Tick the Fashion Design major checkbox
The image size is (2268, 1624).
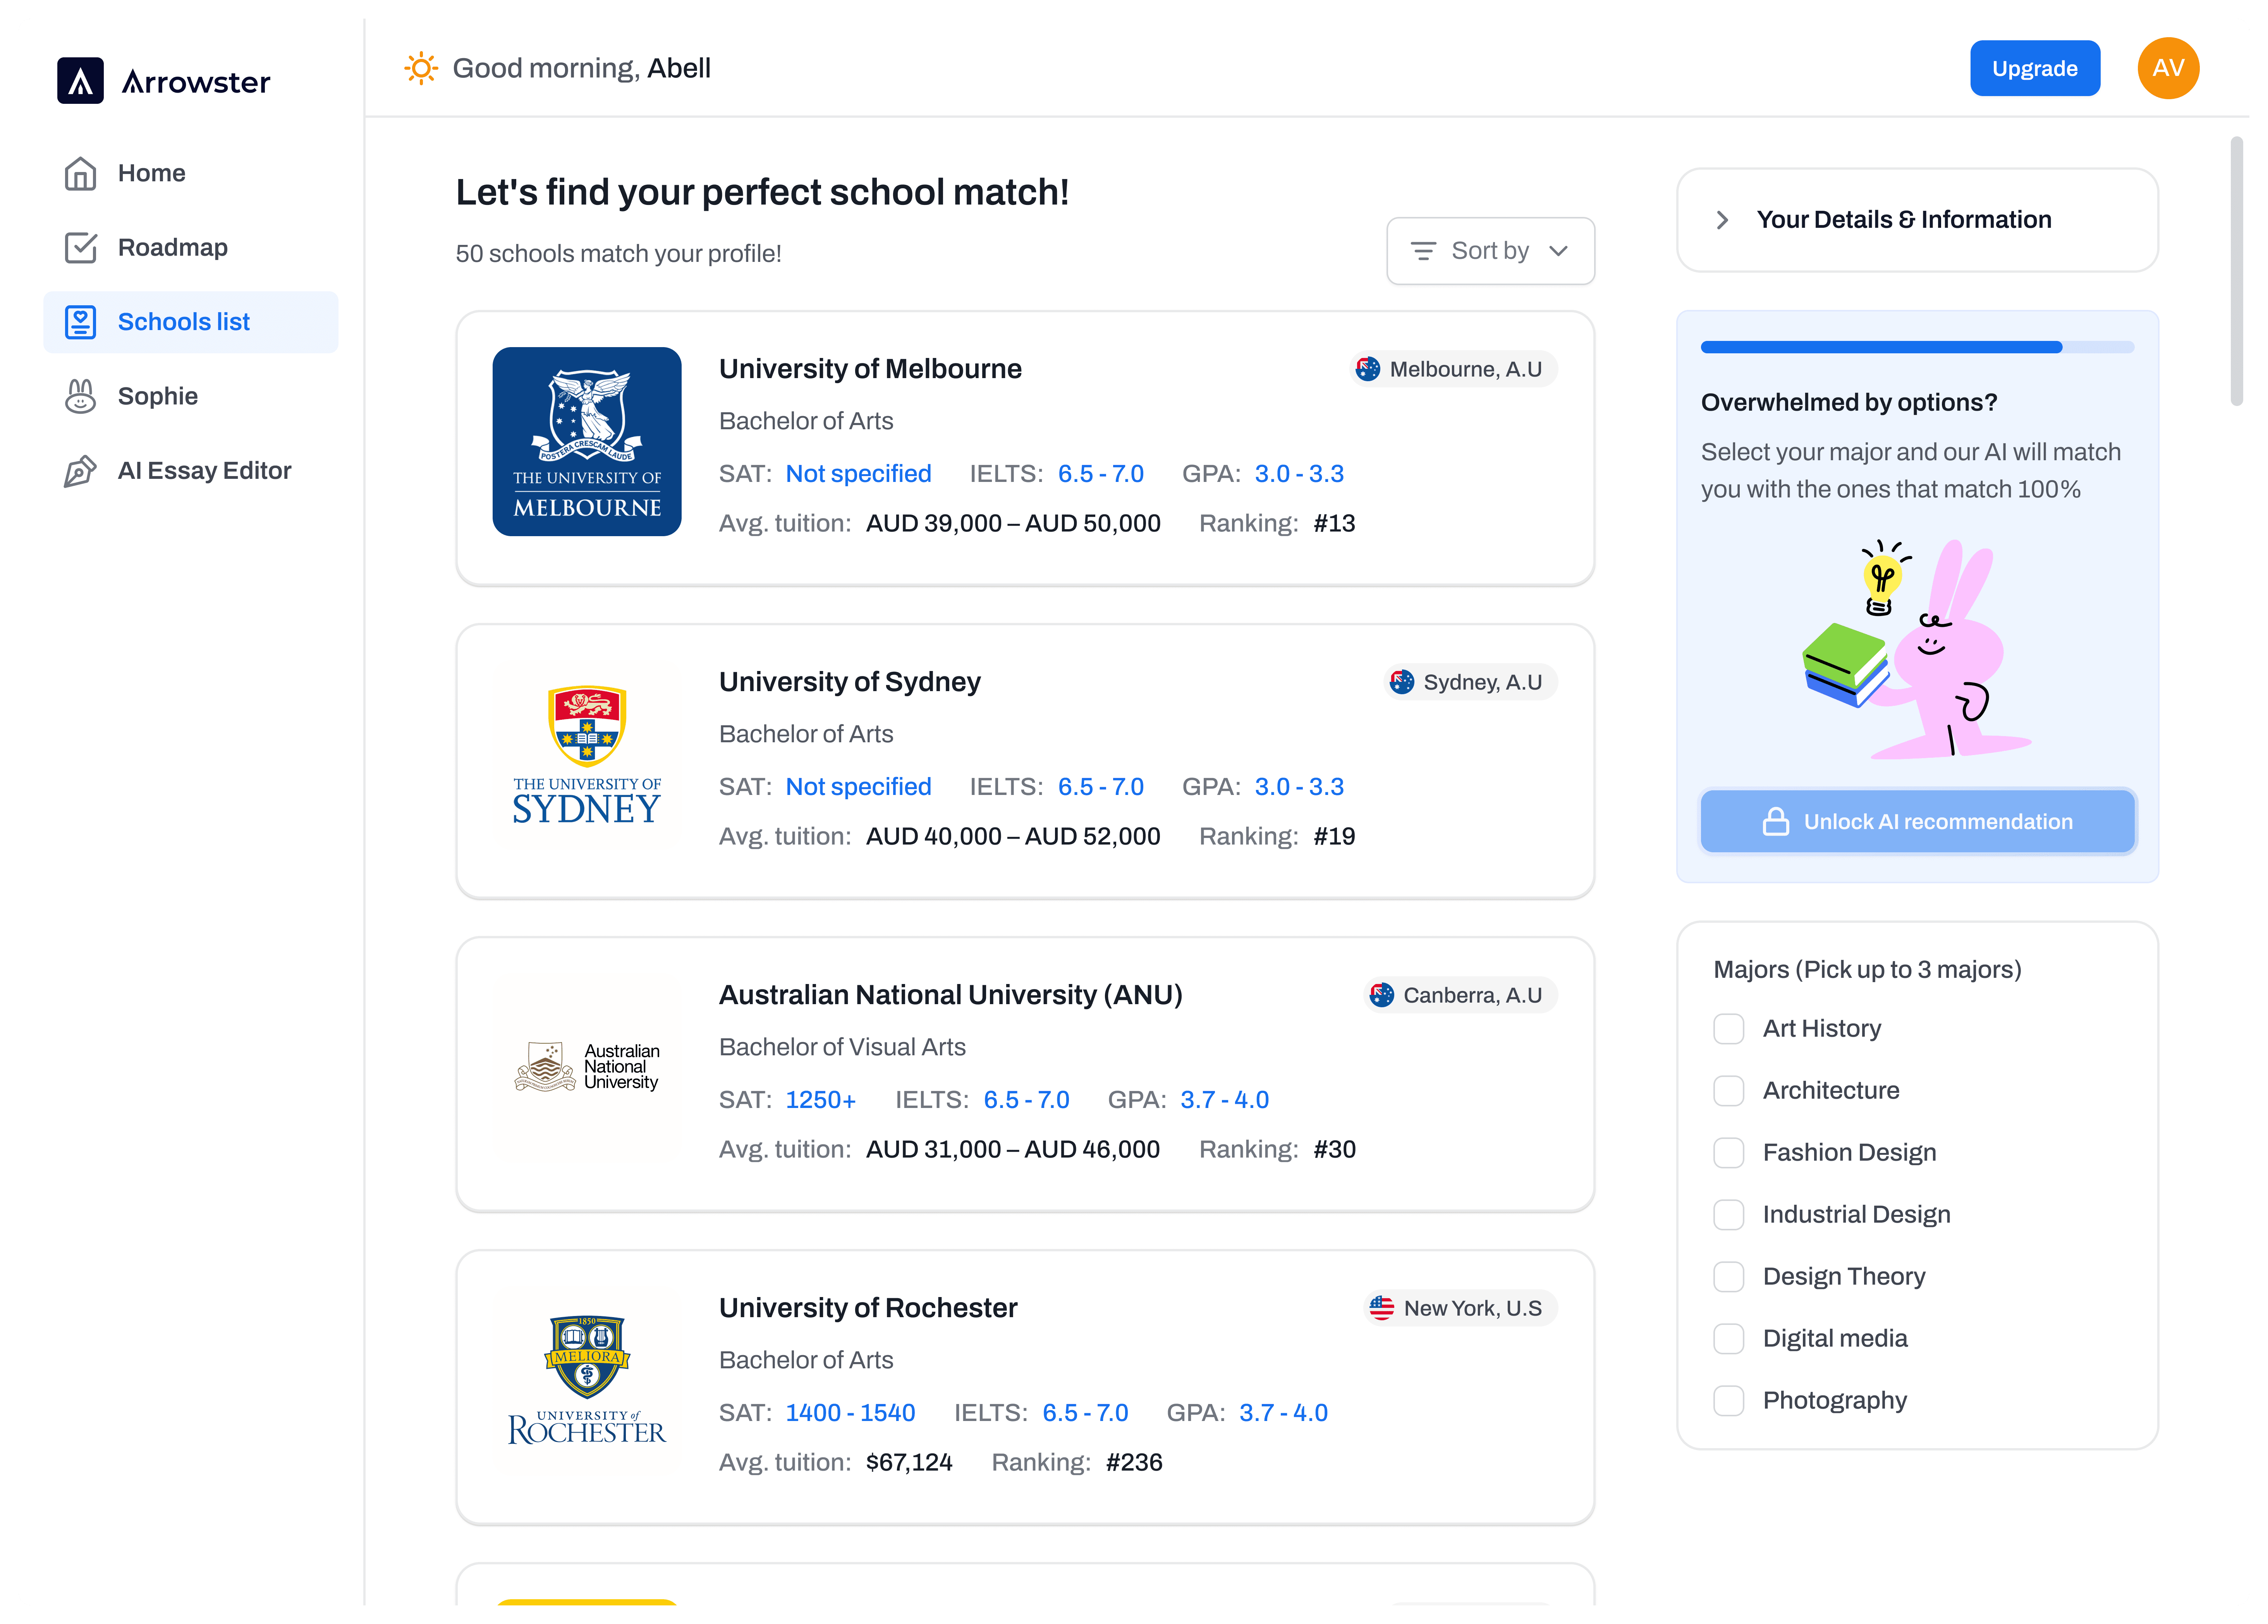[1728, 1153]
